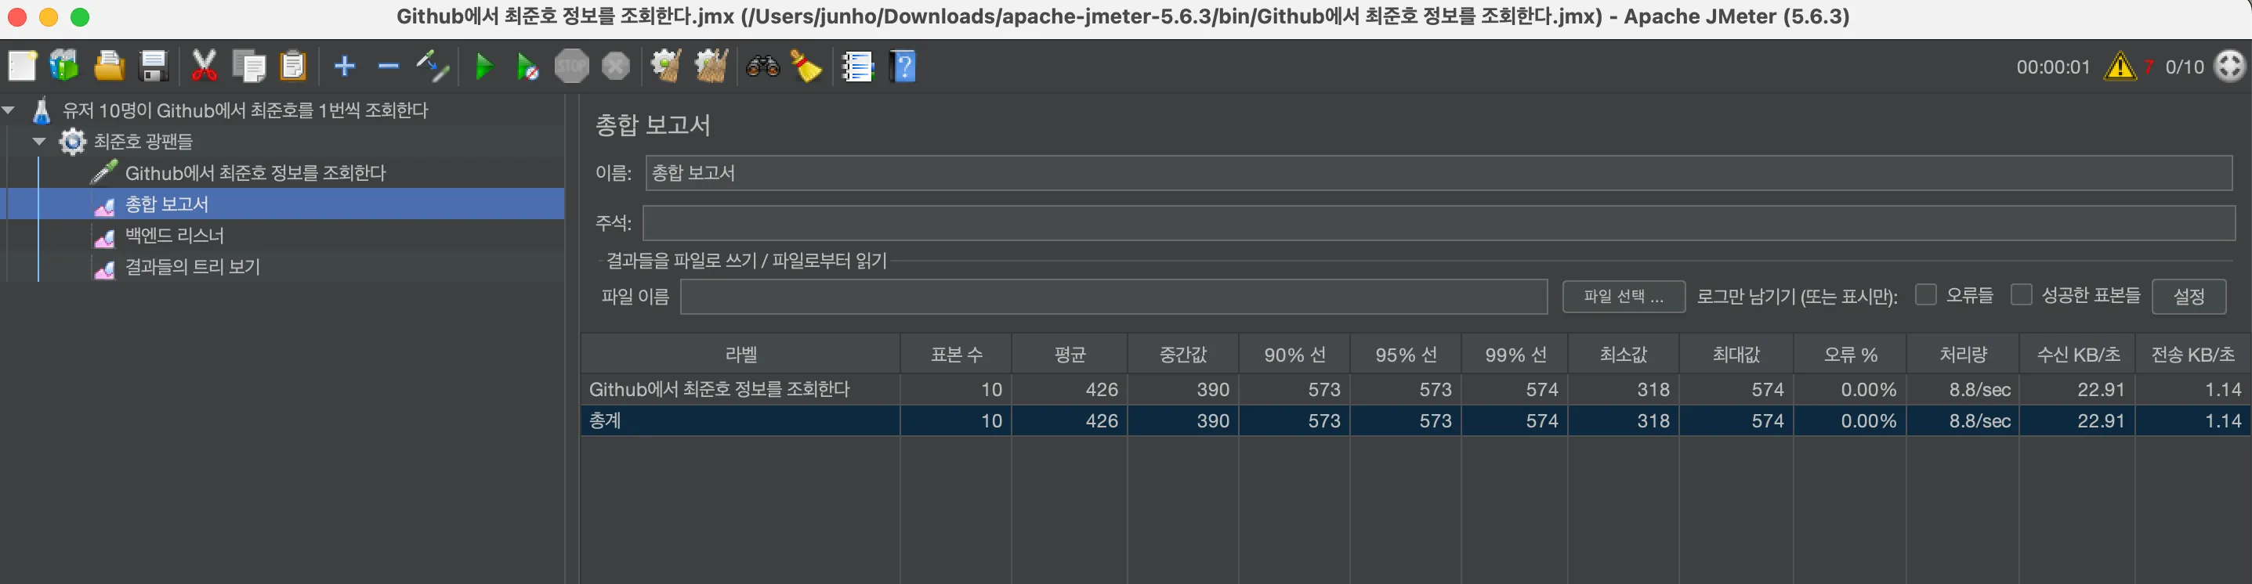The width and height of the screenshot is (2252, 584).
Task: Collapse the 최준호 광팬들 thread group
Action: tap(39, 142)
